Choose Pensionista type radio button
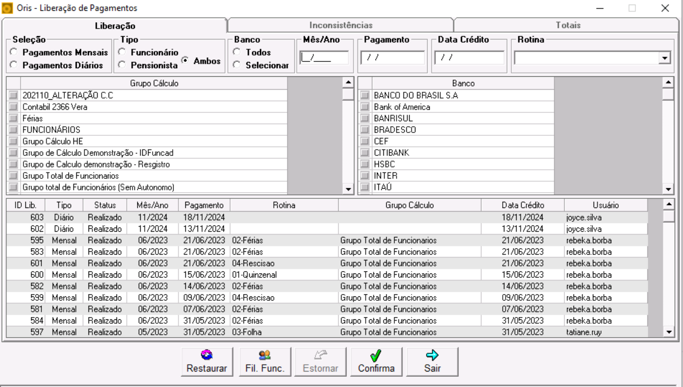 [122, 65]
